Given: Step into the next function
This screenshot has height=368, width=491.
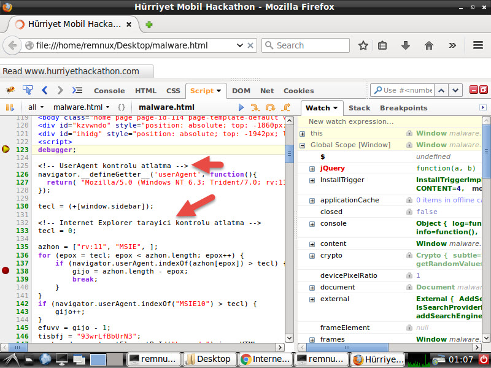Looking at the screenshot, I should point(255,107).
